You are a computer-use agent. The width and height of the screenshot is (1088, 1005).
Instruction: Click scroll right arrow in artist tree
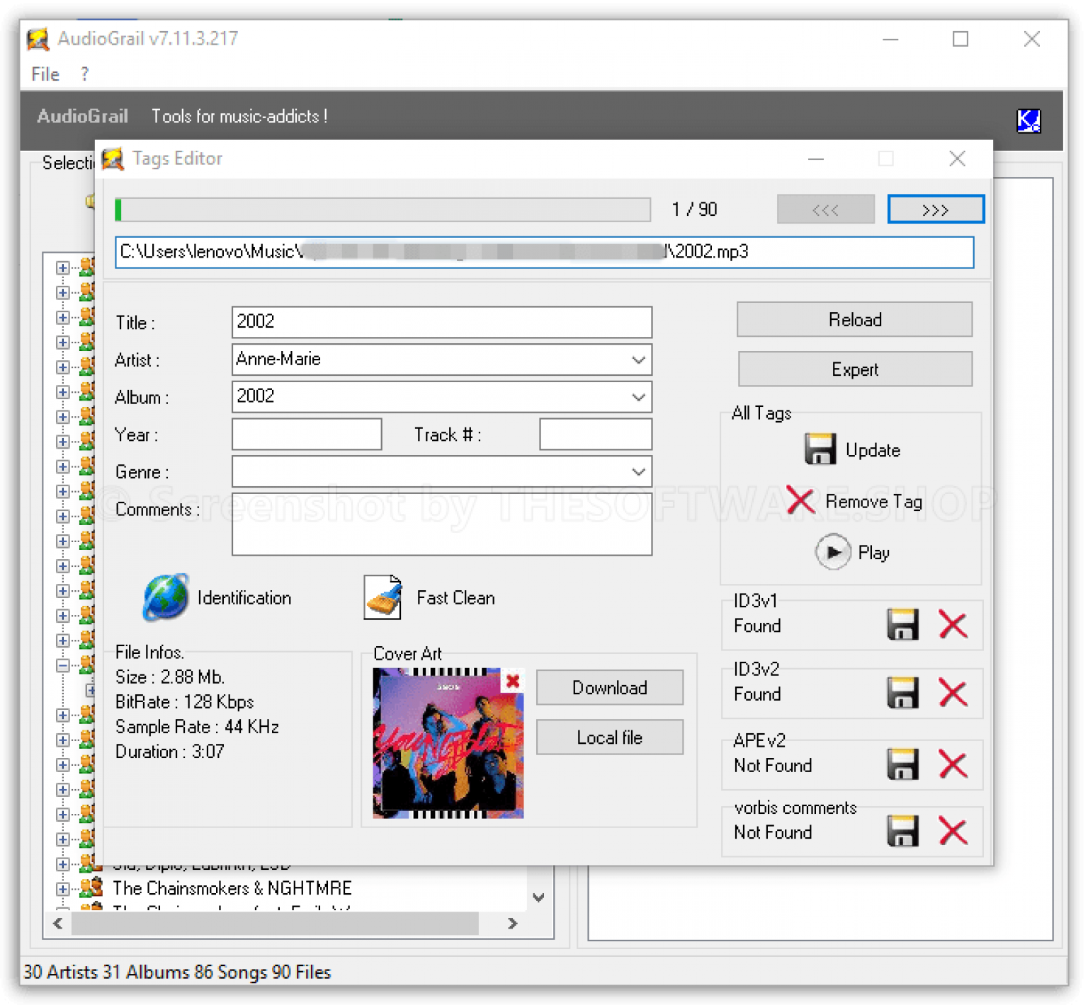[513, 923]
